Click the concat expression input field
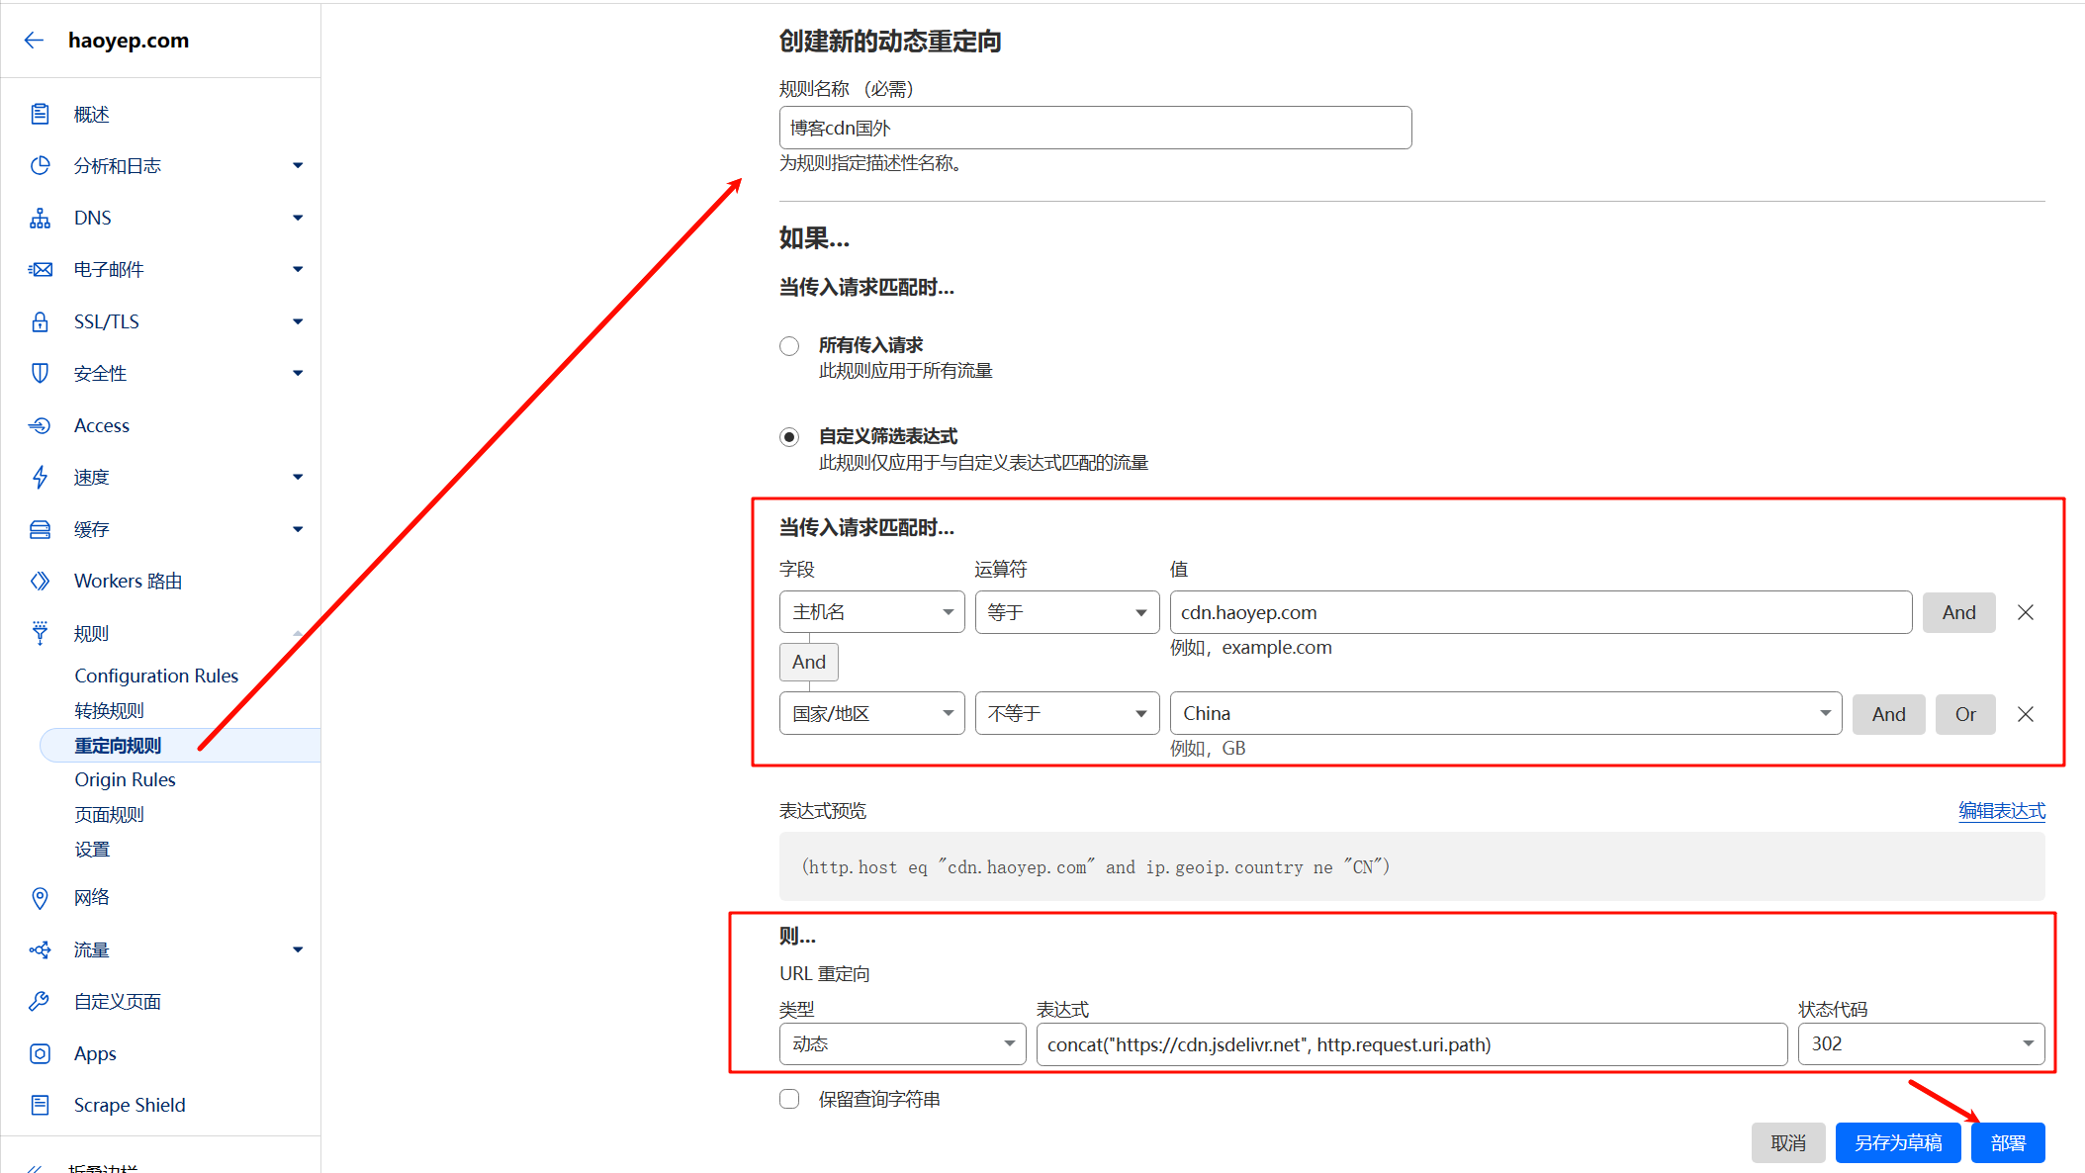 click(x=1411, y=1044)
